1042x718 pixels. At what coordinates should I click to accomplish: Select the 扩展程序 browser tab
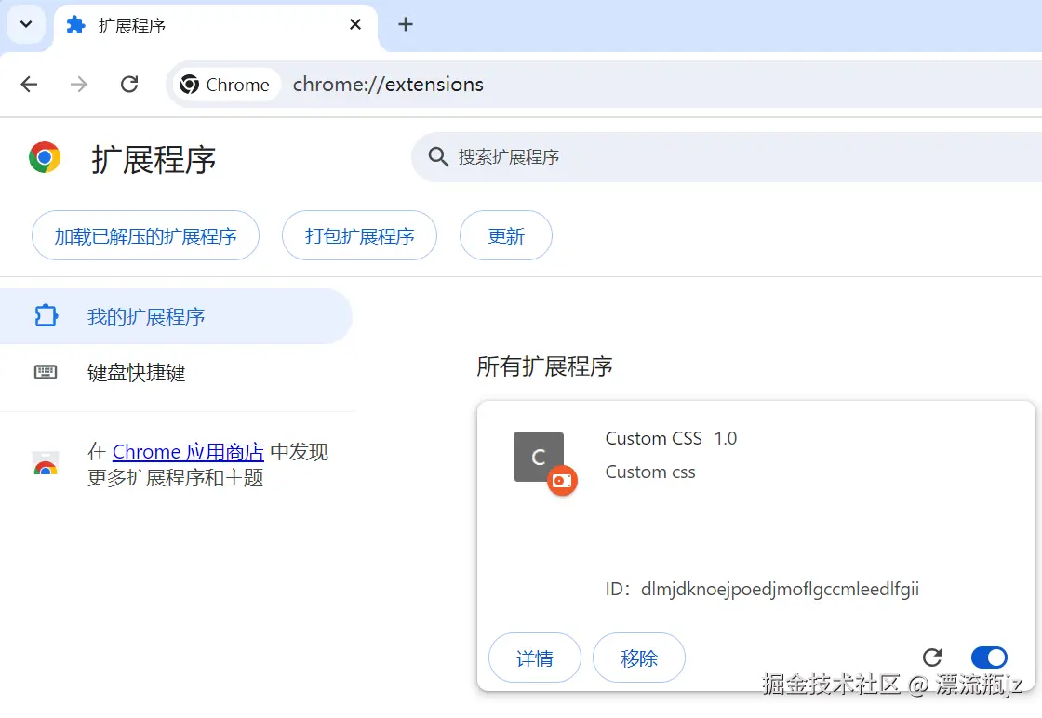coord(215,26)
